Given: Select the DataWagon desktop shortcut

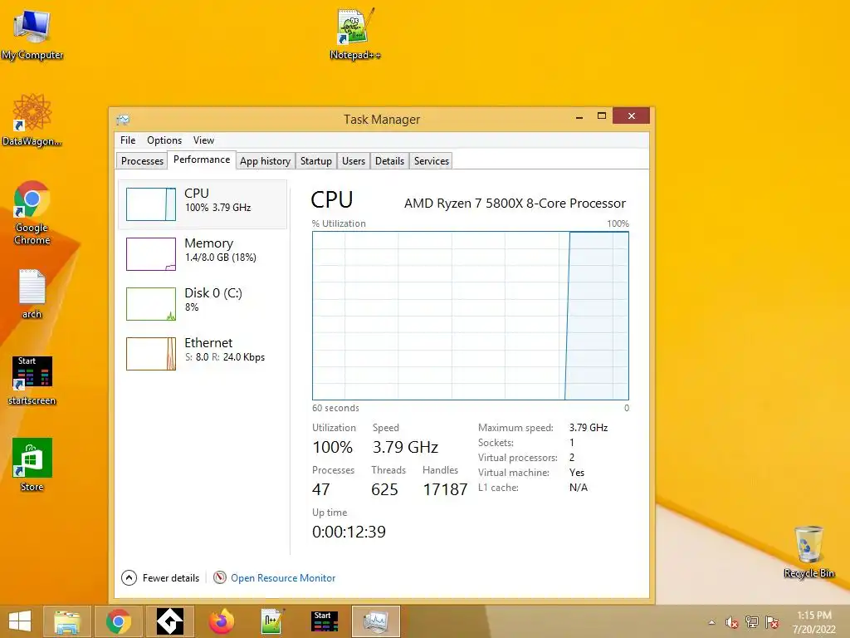Looking at the screenshot, I should 32,120.
